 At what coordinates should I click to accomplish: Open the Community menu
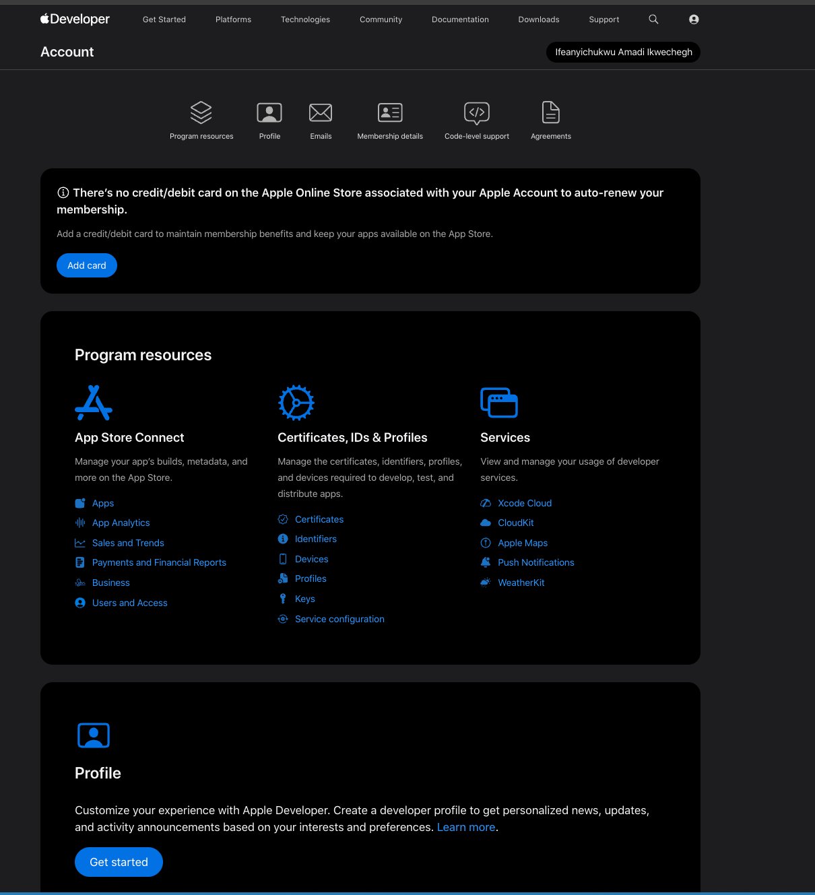click(381, 20)
